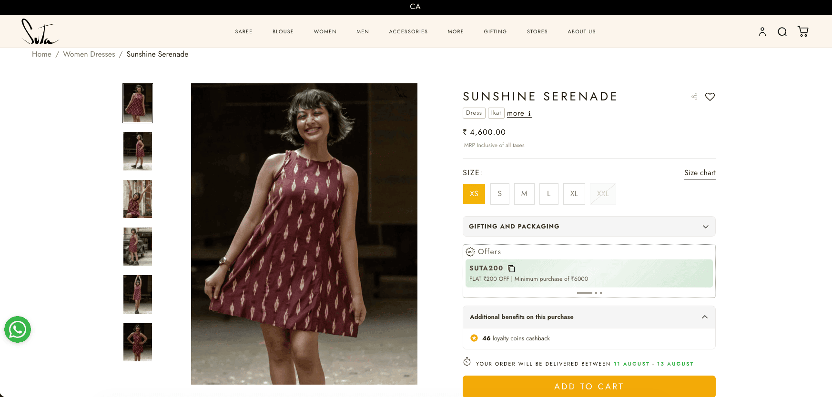Screen dimensions: 832x397
Task: Click delivery date '11 August - 13 August'
Action: click(653, 364)
